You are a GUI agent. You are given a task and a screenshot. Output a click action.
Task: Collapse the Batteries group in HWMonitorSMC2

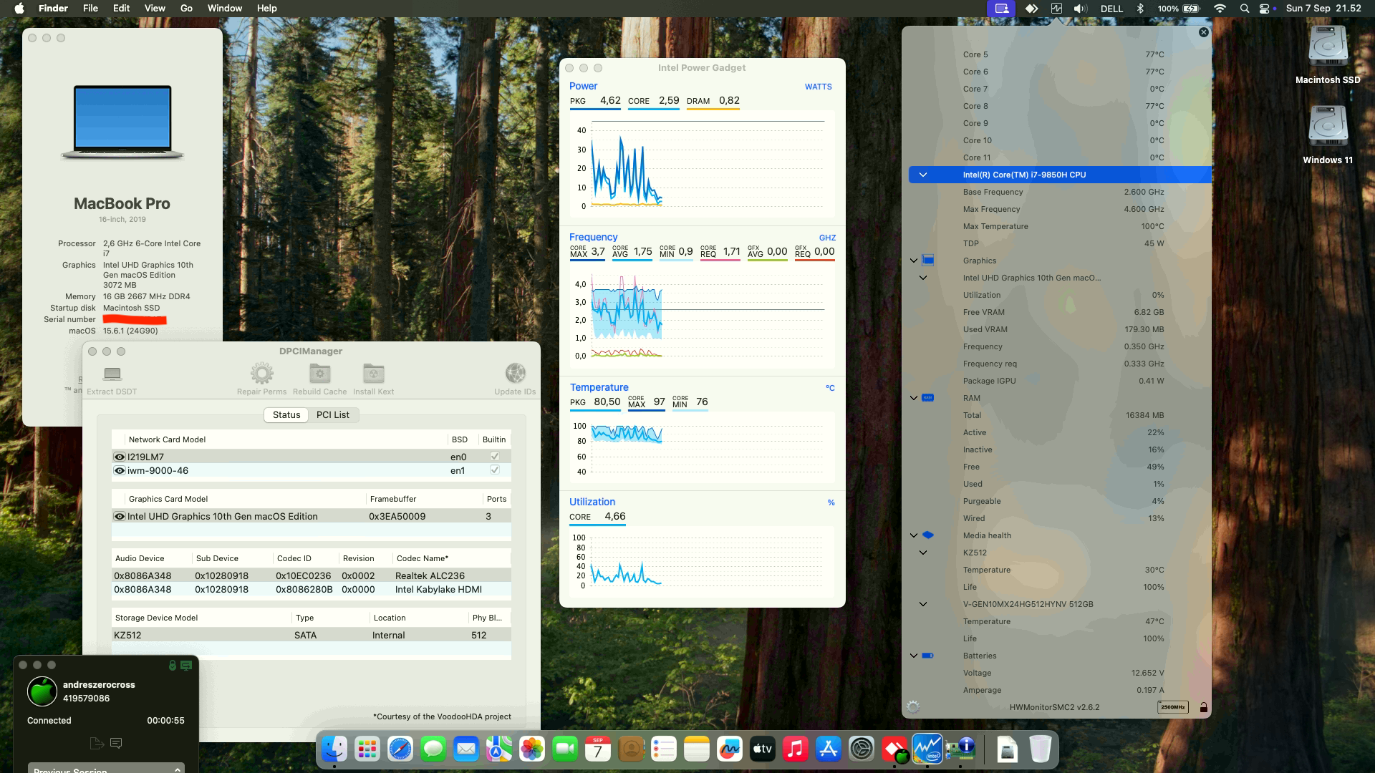pos(914,656)
